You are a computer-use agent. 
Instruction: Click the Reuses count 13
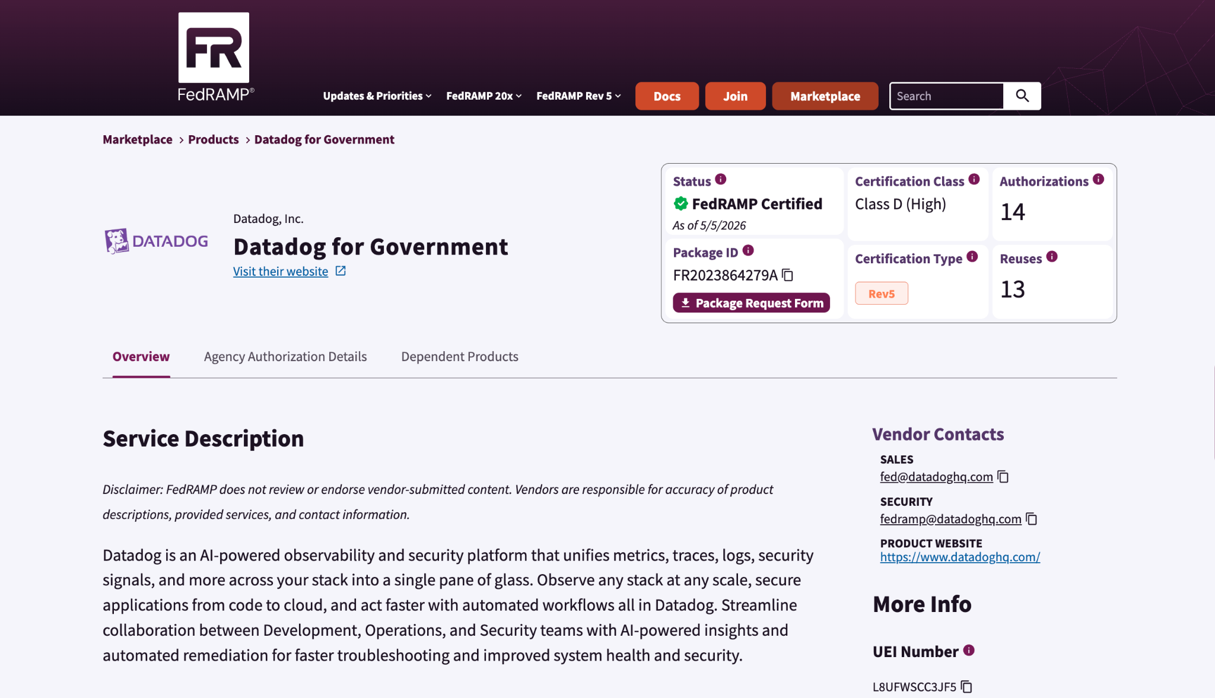pos(1013,289)
